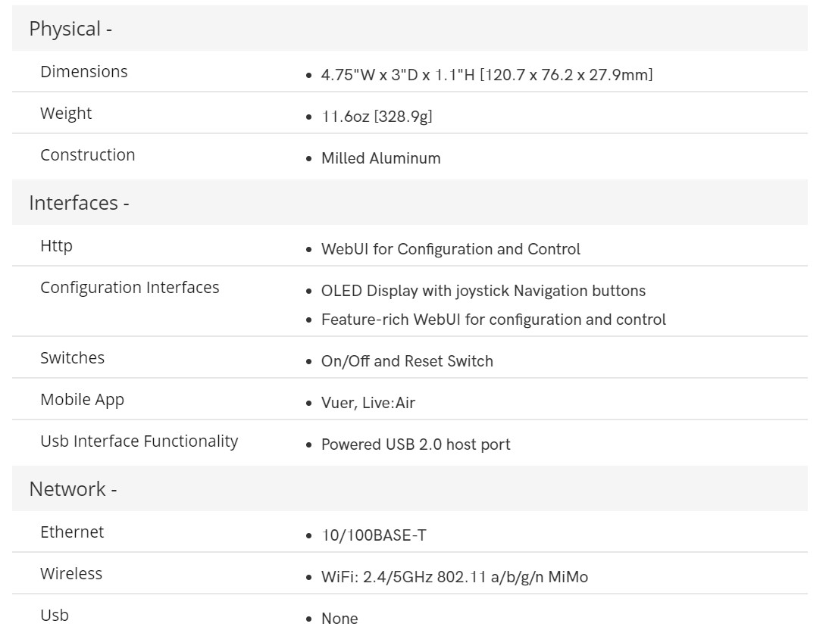Viewport: 826px width, 630px height.
Task: Select WebUI for Configuration and Control text
Action: pos(450,249)
